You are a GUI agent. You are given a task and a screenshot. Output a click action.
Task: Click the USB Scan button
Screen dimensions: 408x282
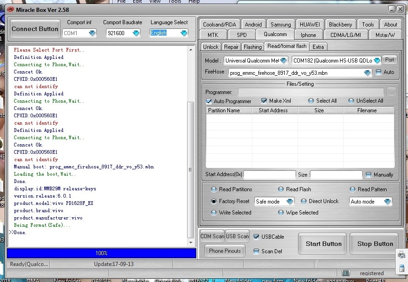pos(237,236)
